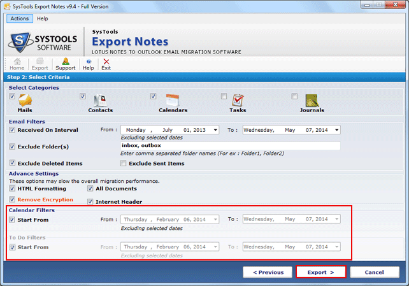409x286 pixels.
Task: Click the Export > button
Action: 321,272
